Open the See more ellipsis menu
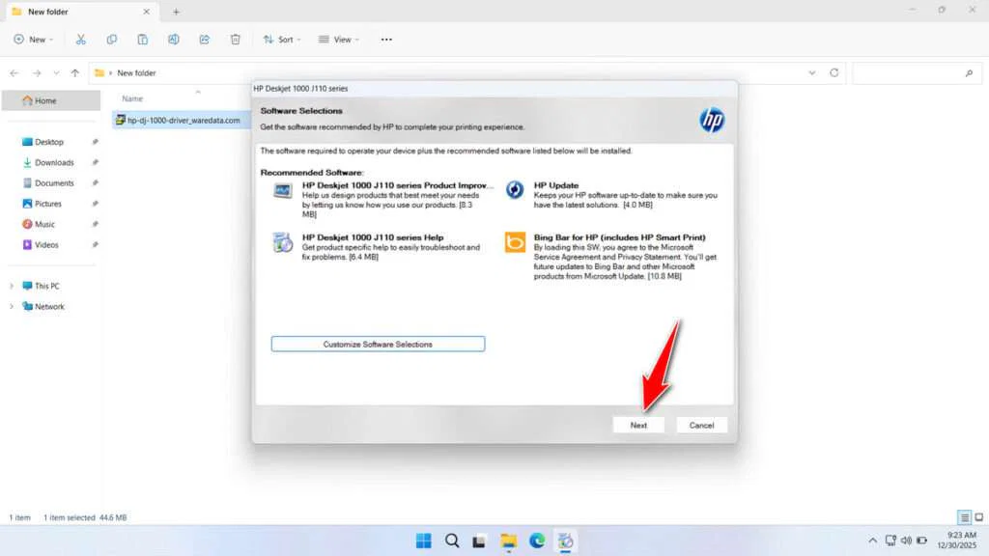 (385, 39)
